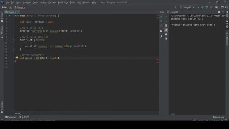Collapse the let block fold marker
The height and width of the screenshot is (129, 229).
(14, 40)
